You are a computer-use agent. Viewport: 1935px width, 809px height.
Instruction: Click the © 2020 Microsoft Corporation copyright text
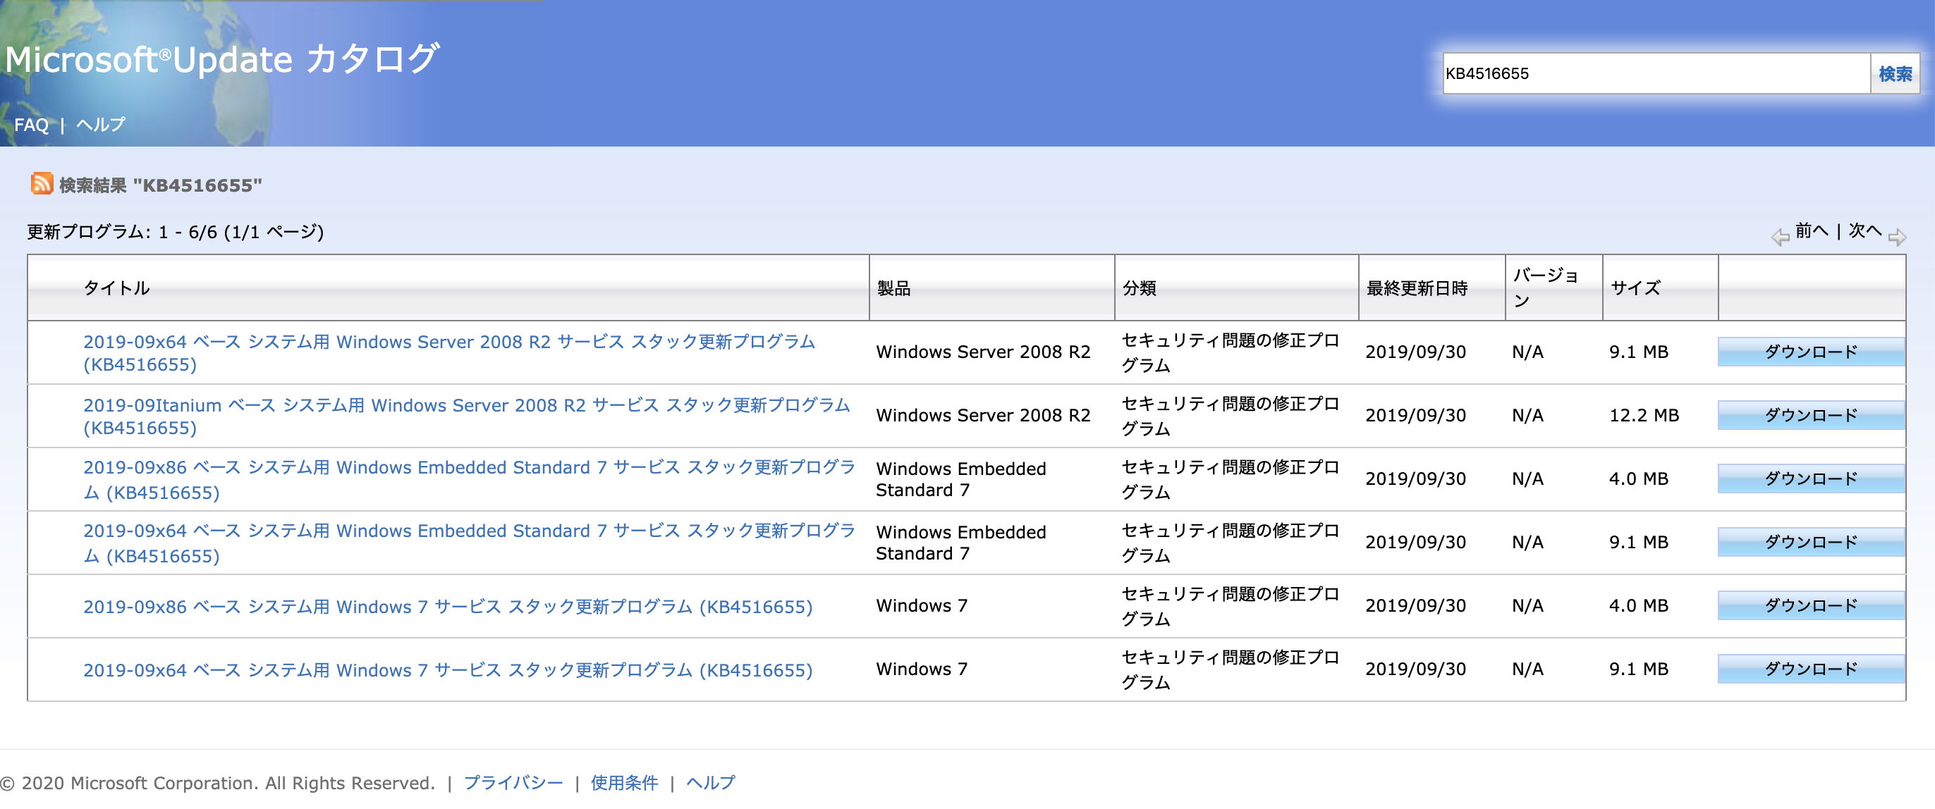pyautogui.click(x=218, y=783)
